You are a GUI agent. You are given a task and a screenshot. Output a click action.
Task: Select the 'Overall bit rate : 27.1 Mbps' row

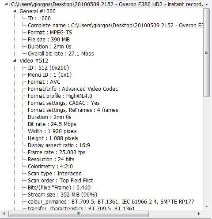[x=61, y=54]
